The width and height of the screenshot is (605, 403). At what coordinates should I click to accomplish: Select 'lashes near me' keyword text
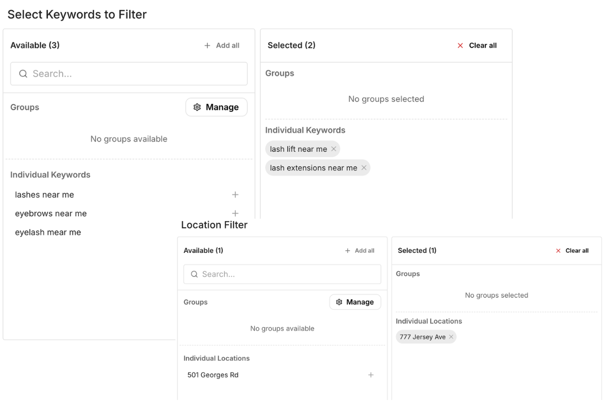(x=44, y=195)
